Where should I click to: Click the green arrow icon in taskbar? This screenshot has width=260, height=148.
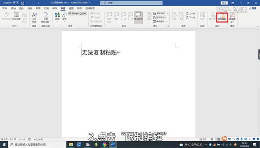96,145
